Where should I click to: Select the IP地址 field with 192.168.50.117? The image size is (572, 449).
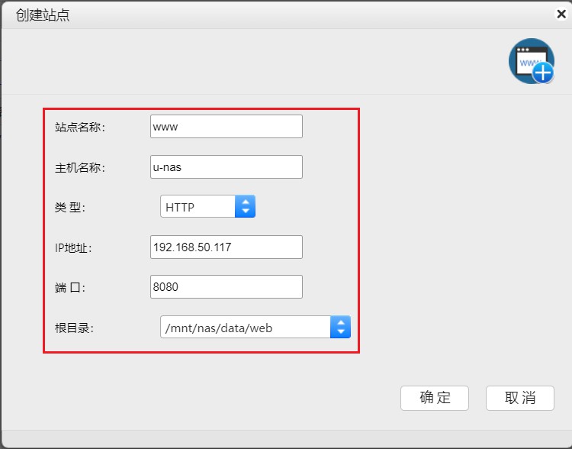pos(227,247)
